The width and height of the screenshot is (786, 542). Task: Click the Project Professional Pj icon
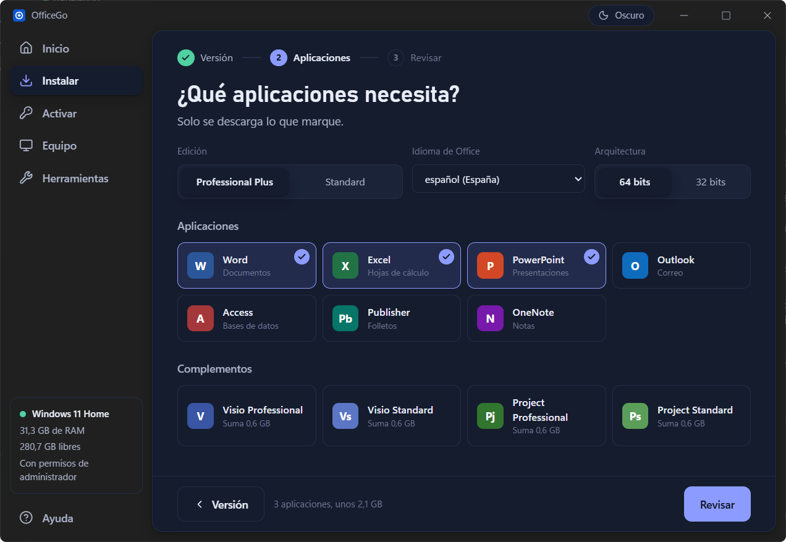click(490, 416)
